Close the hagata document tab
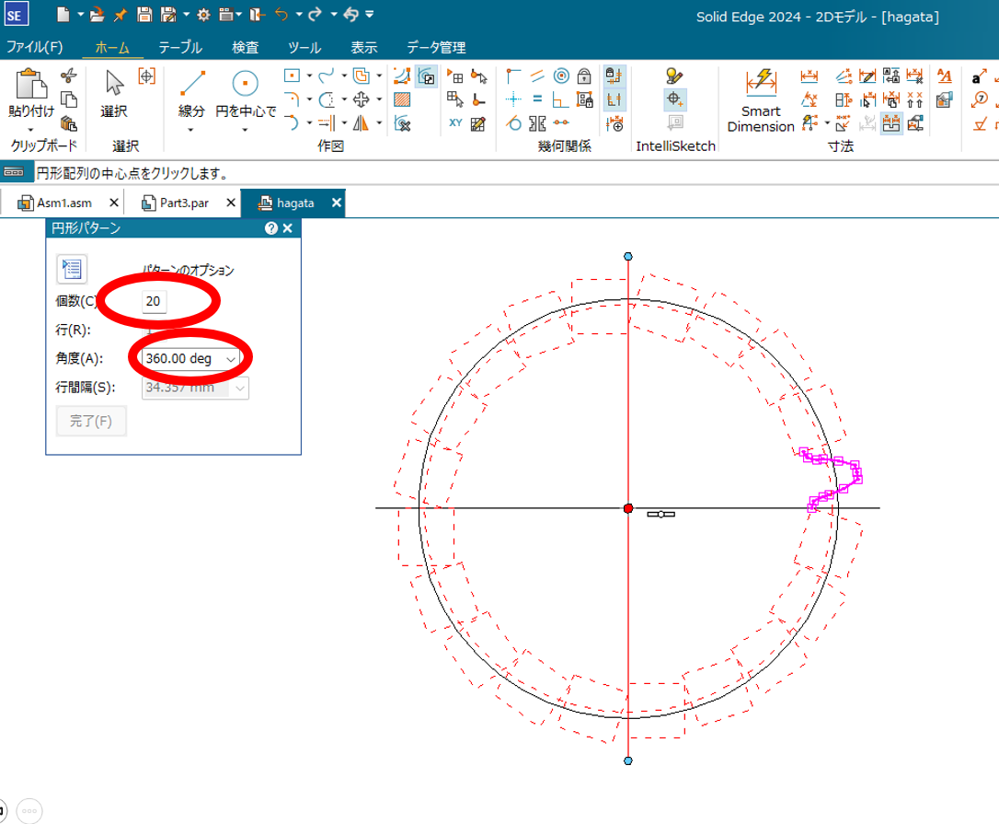The width and height of the screenshot is (999, 824). click(x=337, y=203)
